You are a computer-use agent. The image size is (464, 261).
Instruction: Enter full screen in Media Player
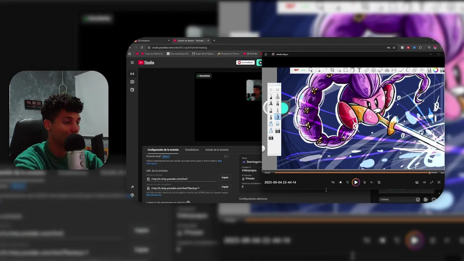(431, 182)
